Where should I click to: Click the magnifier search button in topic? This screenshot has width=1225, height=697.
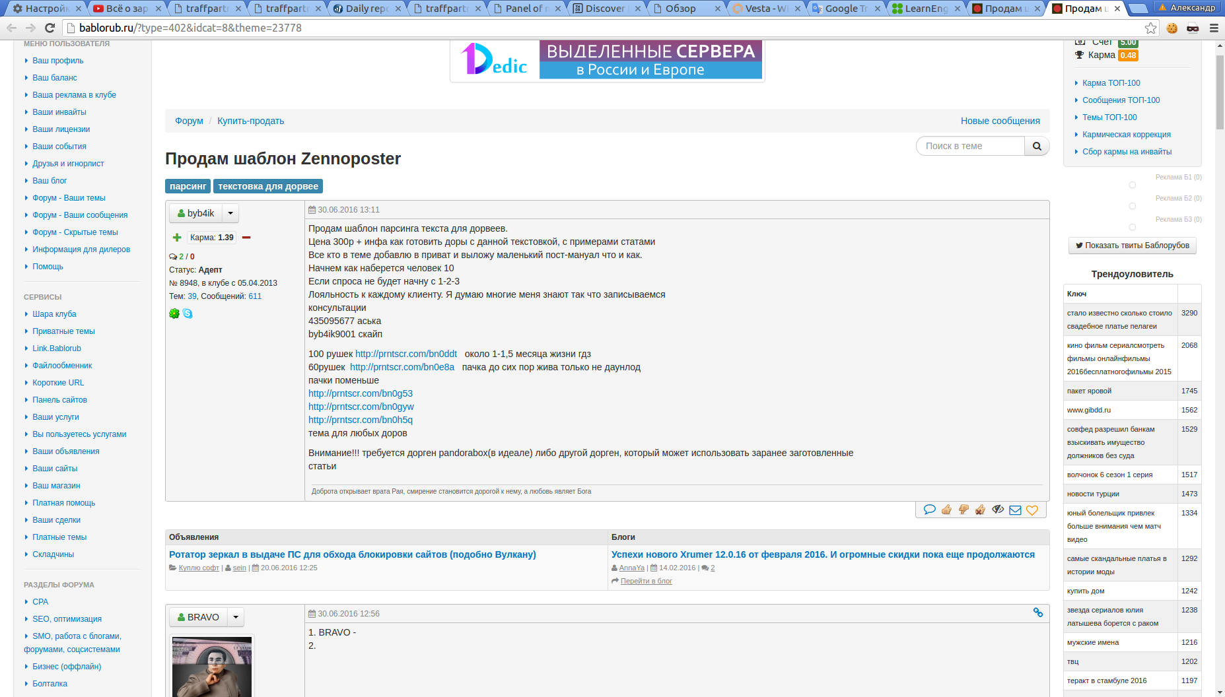[1037, 146]
